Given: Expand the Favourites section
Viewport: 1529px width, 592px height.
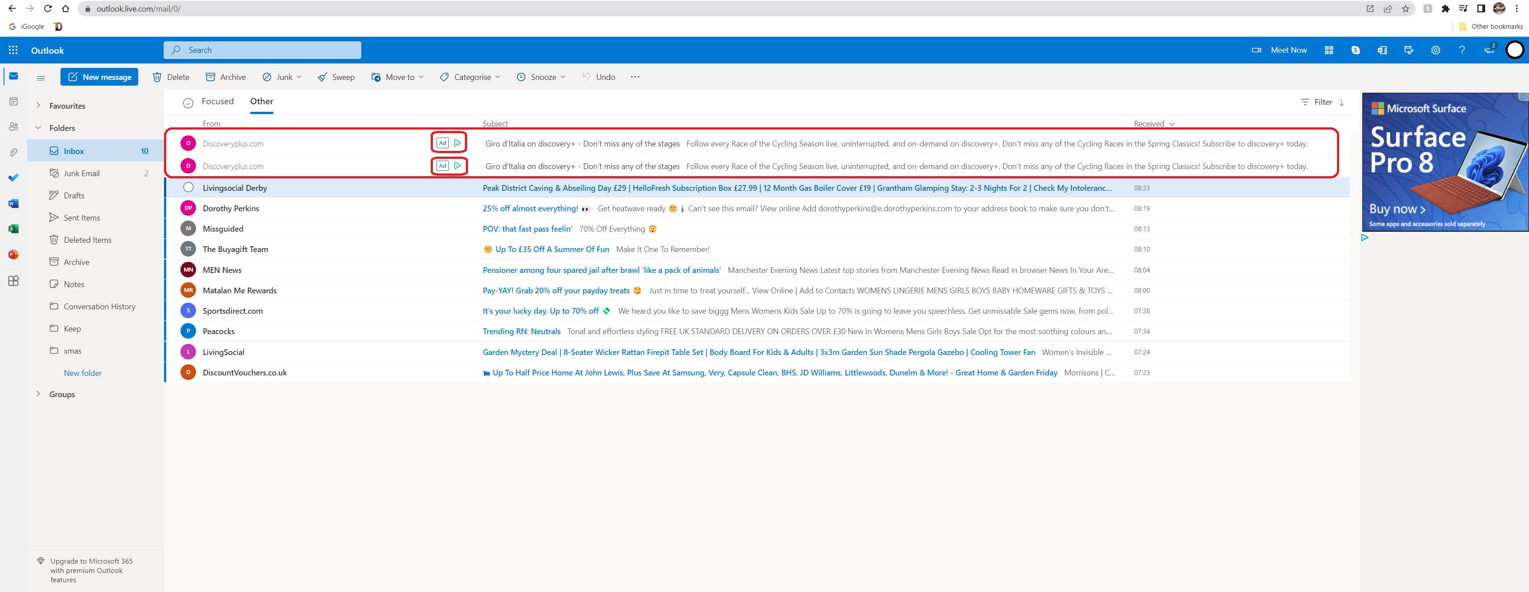Looking at the screenshot, I should click(x=38, y=106).
